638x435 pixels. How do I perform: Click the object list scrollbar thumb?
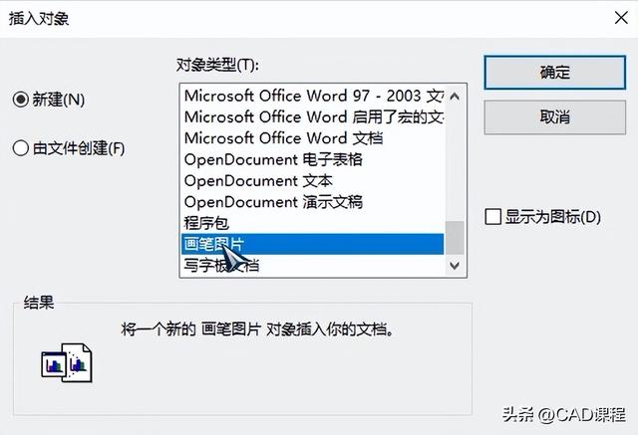[455, 238]
